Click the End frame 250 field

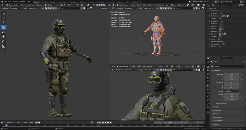(x=183, y=122)
